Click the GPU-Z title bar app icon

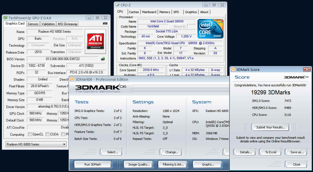[x=6, y=18]
